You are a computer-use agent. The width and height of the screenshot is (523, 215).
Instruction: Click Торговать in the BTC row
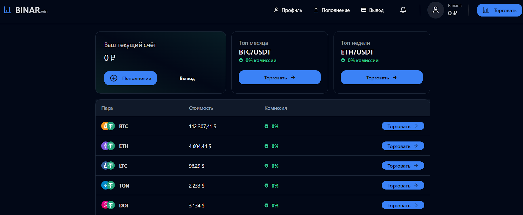coord(403,126)
